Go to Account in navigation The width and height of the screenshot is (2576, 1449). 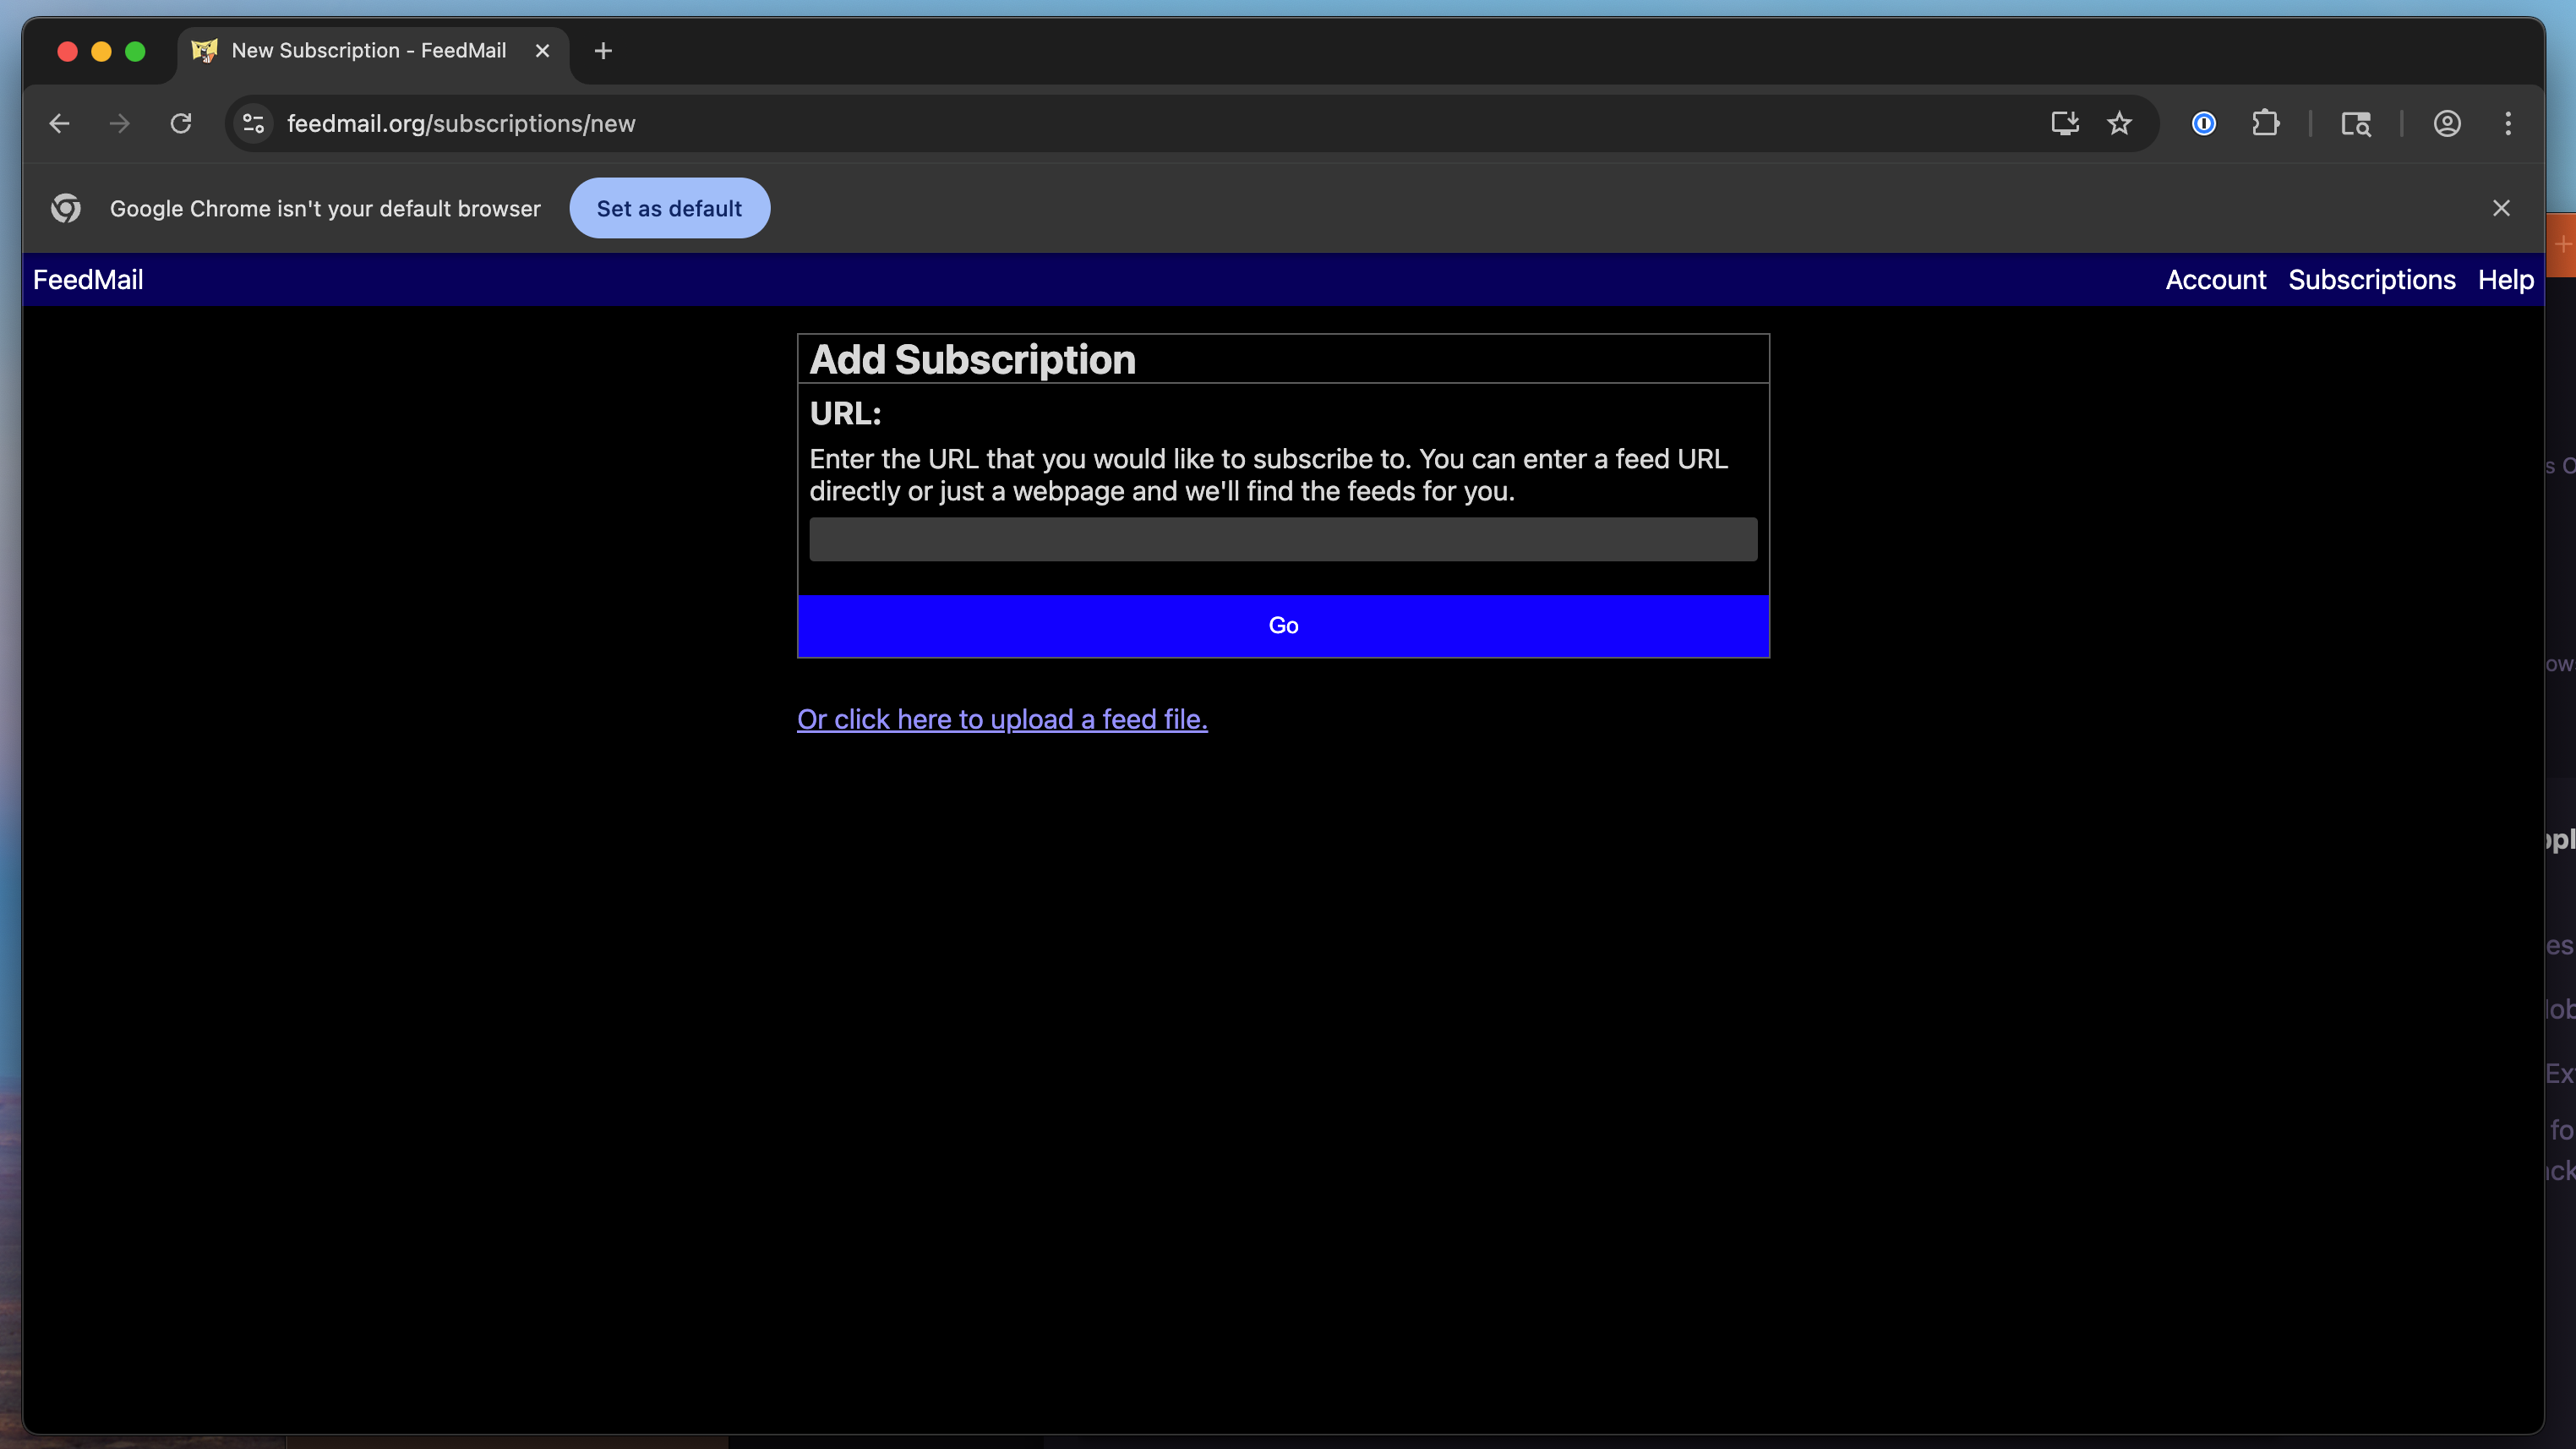tap(2215, 280)
